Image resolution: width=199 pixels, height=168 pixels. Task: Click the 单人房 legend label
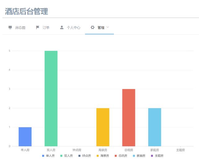coord(50,156)
